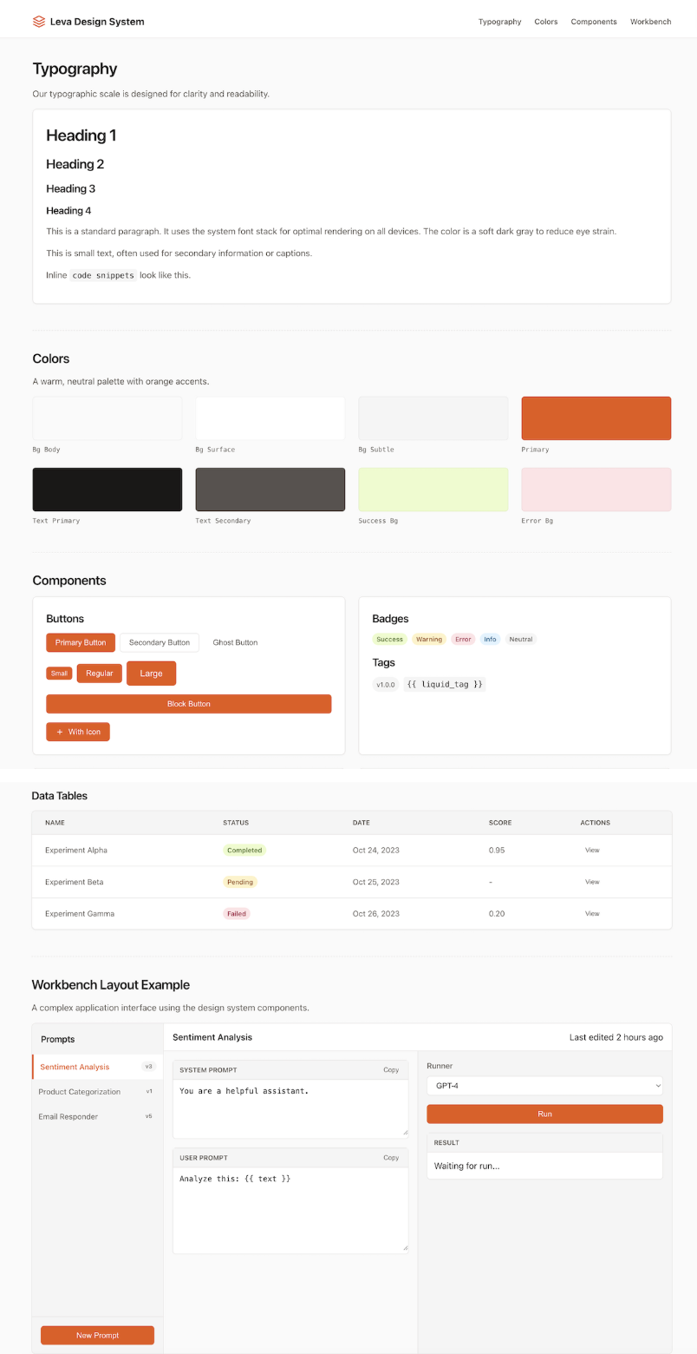Click the Ghost Button
Image resolution: width=697 pixels, height=1354 pixels.
pos(235,642)
